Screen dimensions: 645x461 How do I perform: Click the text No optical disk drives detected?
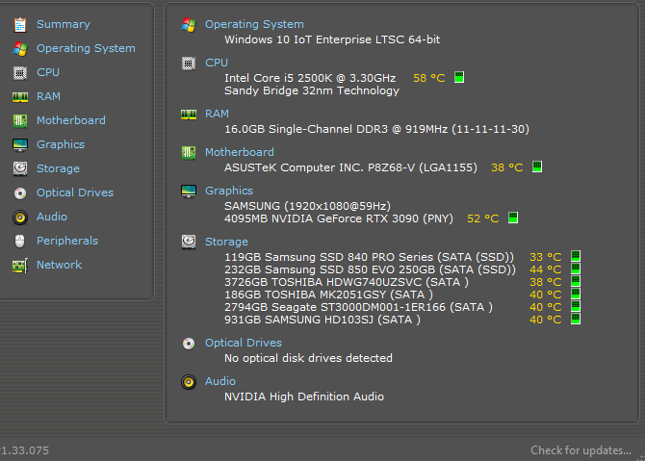tap(308, 358)
